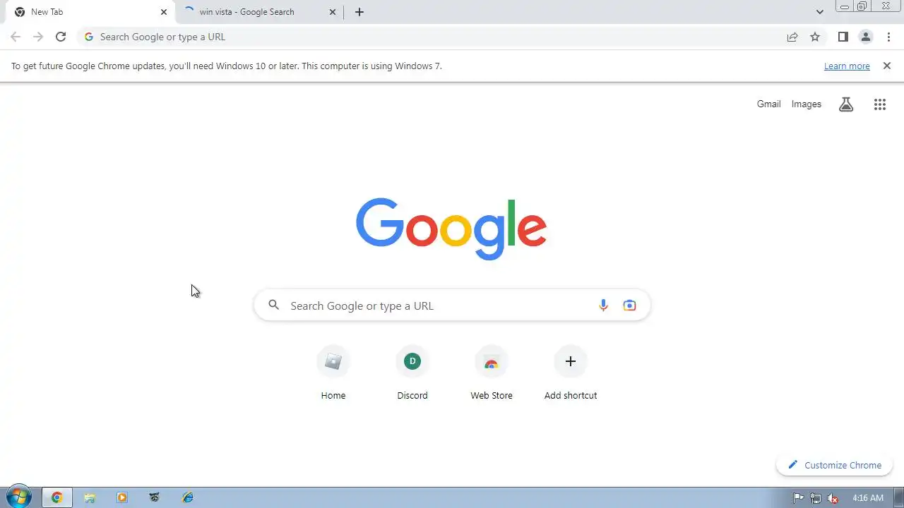Screen dimensions: 904x508
Task: Open a new tab with plus button
Action: (359, 12)
